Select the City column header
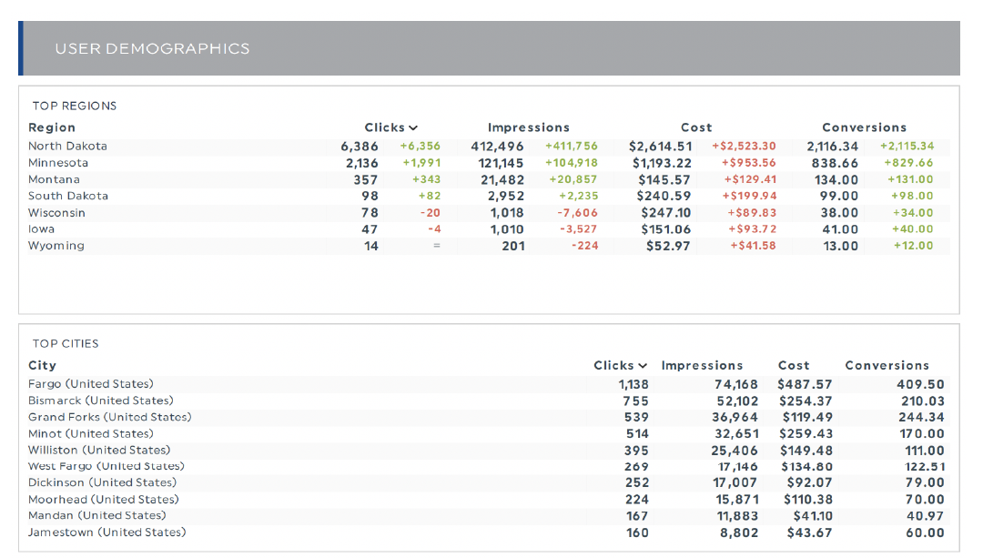 click(42, 365)
